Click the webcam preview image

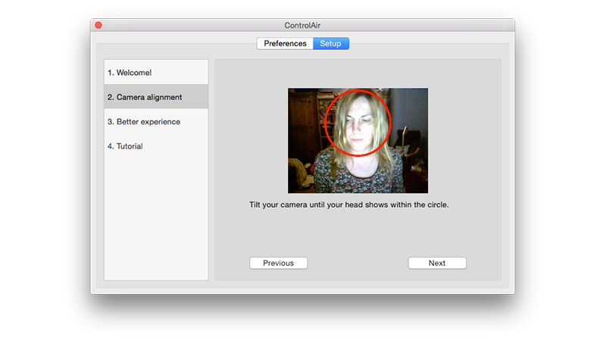[x=358, y=141]
